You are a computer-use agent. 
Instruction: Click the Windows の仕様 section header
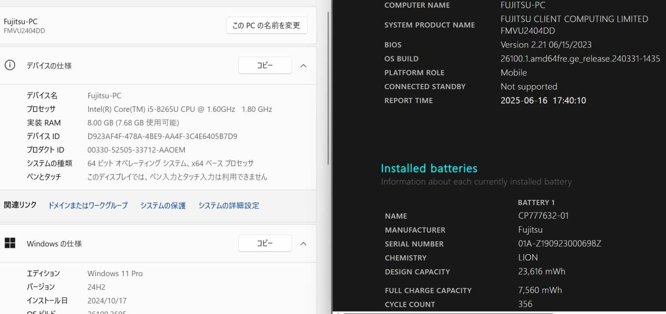tap(54, 244)
